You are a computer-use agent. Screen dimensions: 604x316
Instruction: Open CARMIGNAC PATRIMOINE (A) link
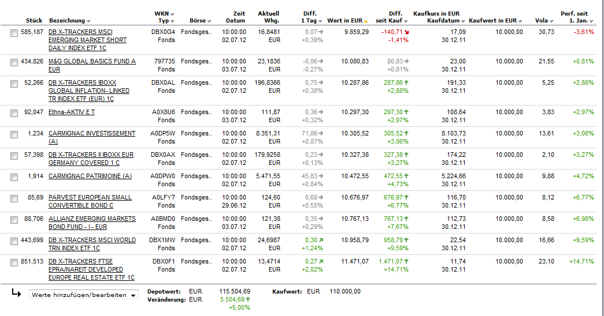pyautogui.click(x=90, y=176)
